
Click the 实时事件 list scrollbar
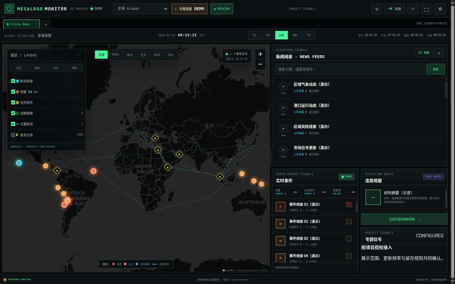coord(357,208)
